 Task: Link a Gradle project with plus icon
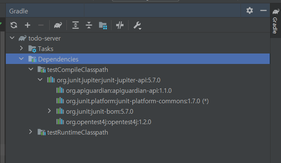[28, 25]
